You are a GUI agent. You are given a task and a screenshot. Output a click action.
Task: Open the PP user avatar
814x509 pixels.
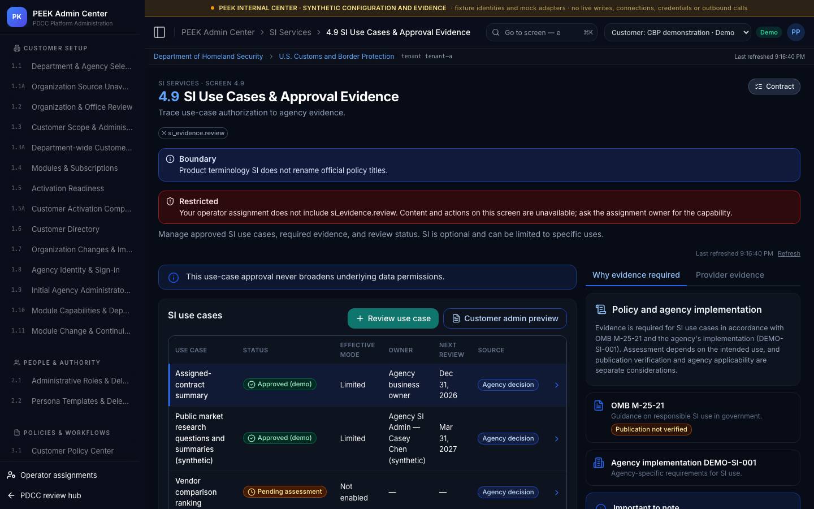pos(795,32)
